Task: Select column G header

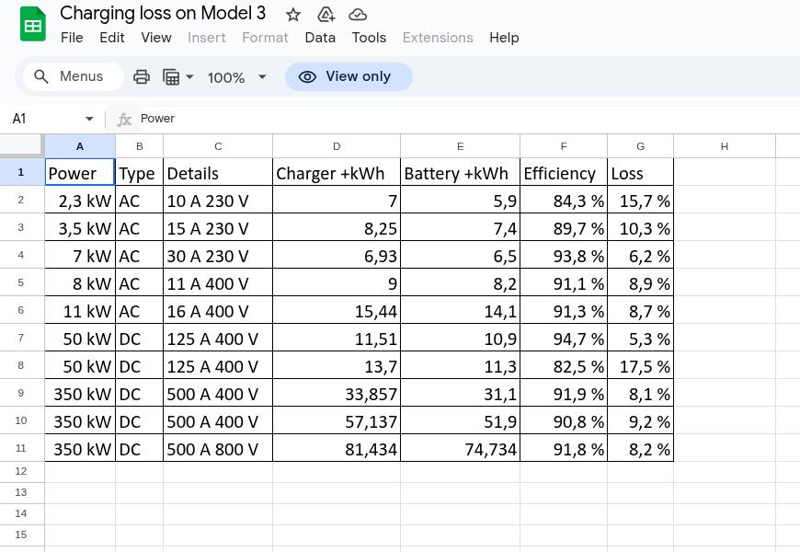Action: (x=640, y=146)
